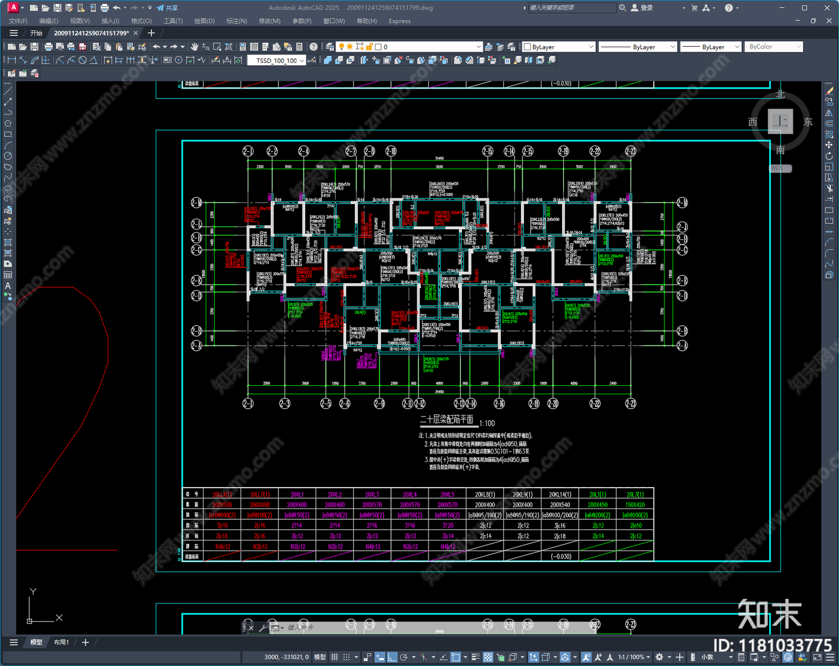Screen dimensions: 839x666
Task: Select the Circle tool in left toolbar
Action: 8,156
